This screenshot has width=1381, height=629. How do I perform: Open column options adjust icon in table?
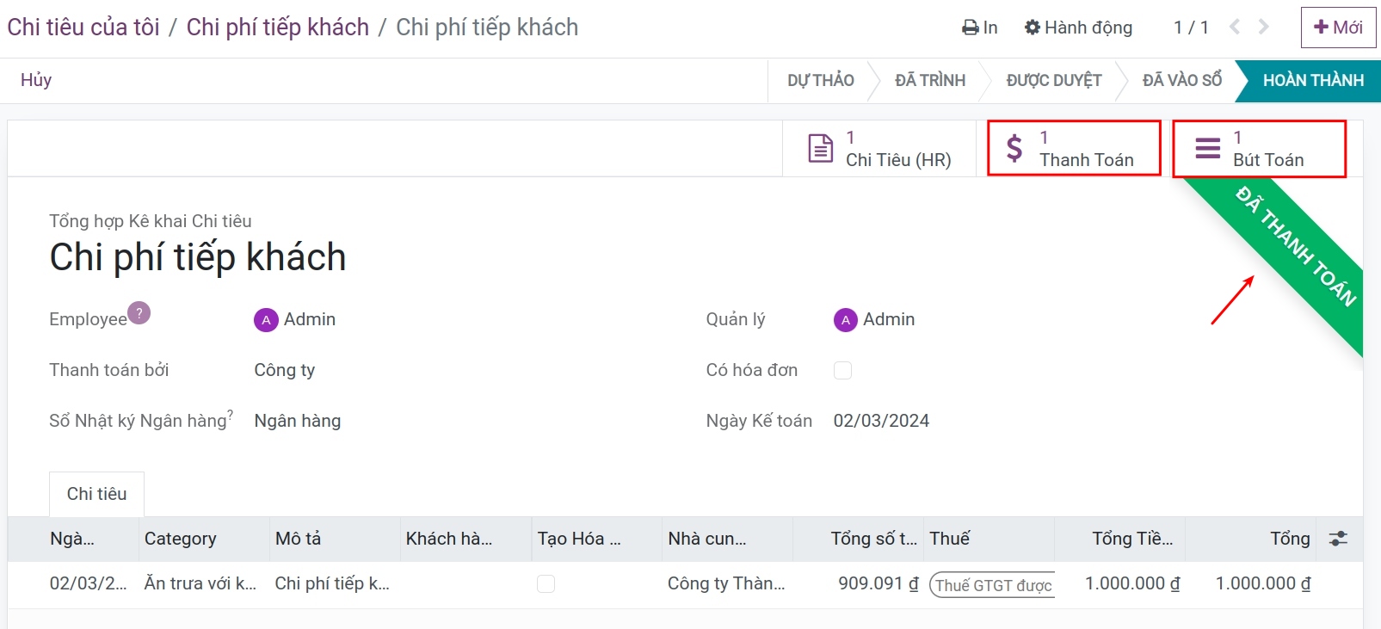coord(1338,539)
